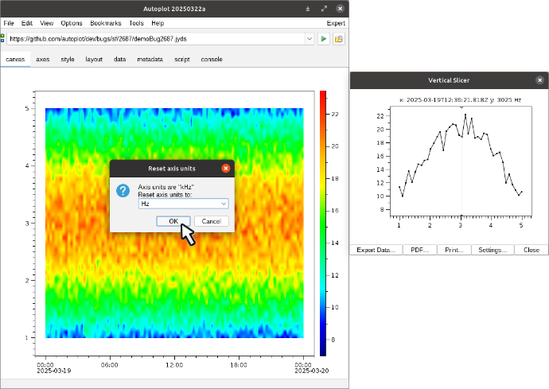Expand the URL address dropdown arrow
The image size is (549, 389).
pyautogui.click(x=310, y=39)
